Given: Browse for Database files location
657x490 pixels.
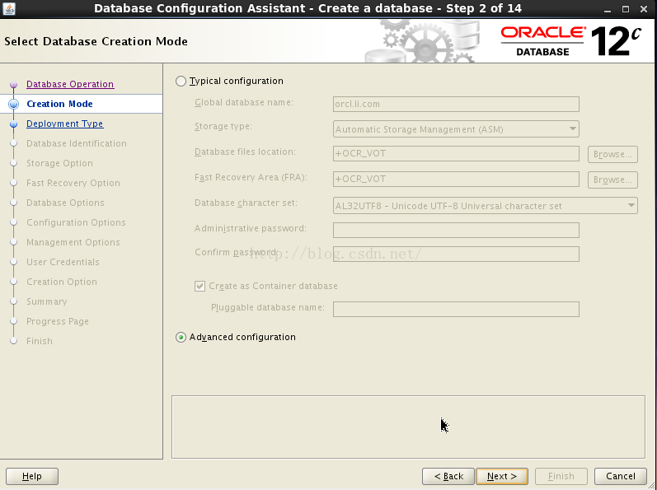Looking at the screenshot, I should [x=612, y=154].
